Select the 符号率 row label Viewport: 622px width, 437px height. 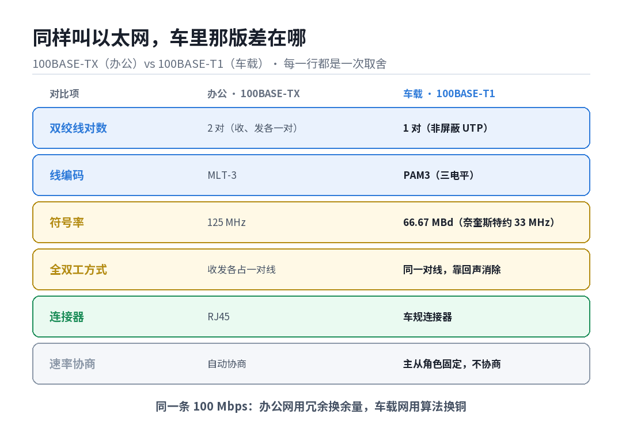click(67, 223)
